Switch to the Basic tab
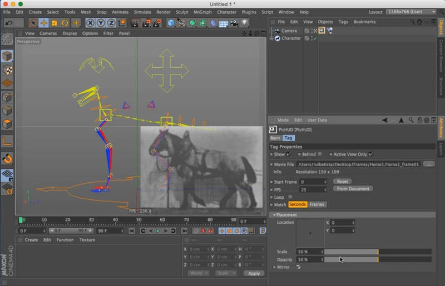 pos(275,138)
